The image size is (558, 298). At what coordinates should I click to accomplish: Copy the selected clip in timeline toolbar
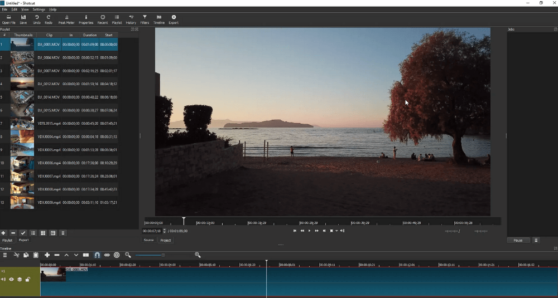pos(26,255)
